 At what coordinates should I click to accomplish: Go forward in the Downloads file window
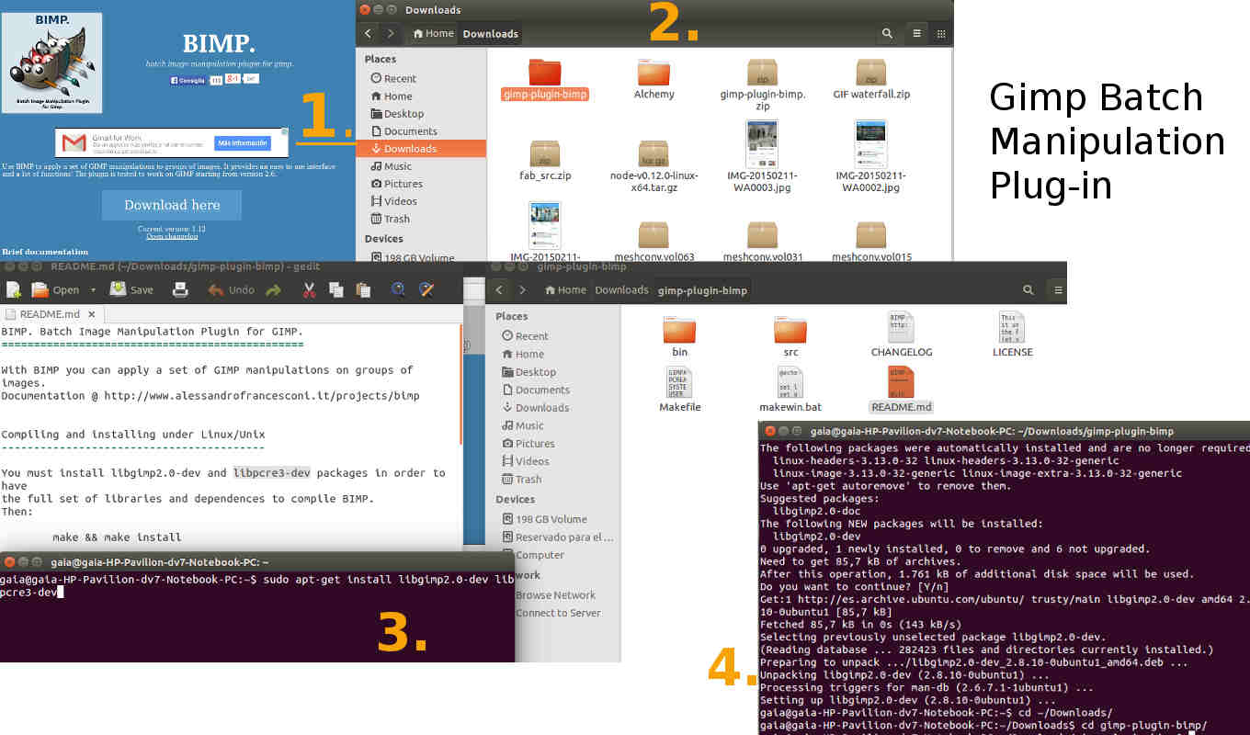[x=392, y=34]
